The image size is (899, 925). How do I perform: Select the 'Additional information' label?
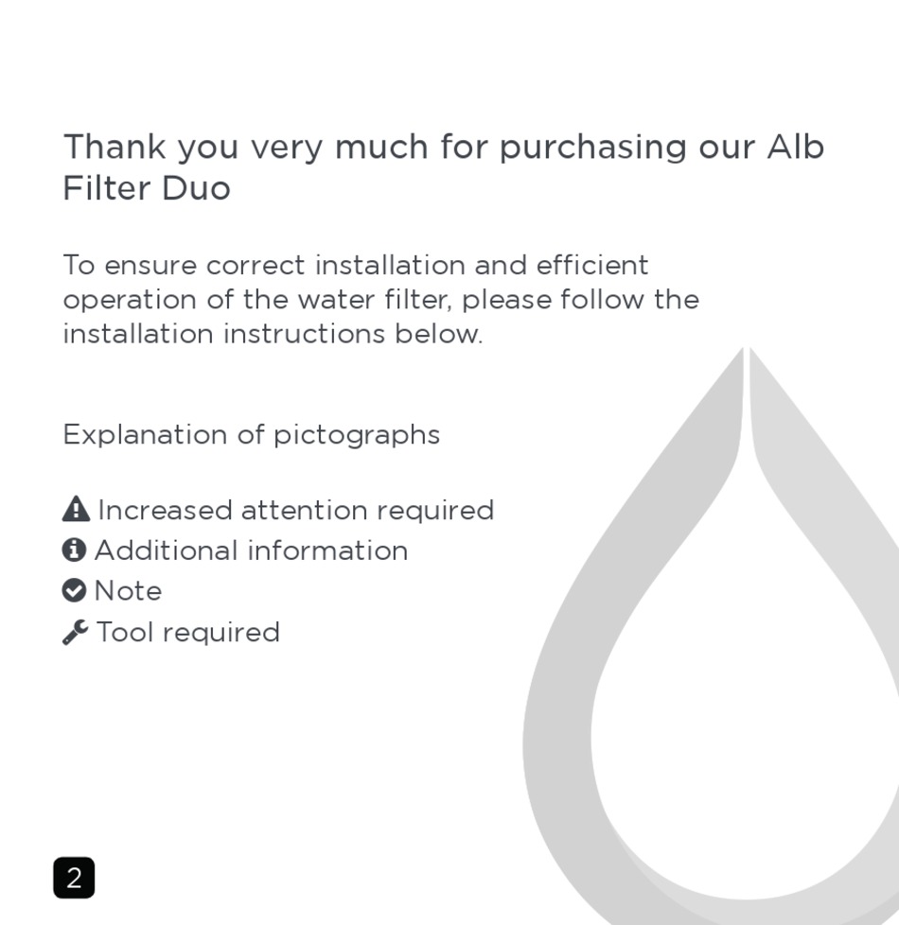tap(252, 550)
